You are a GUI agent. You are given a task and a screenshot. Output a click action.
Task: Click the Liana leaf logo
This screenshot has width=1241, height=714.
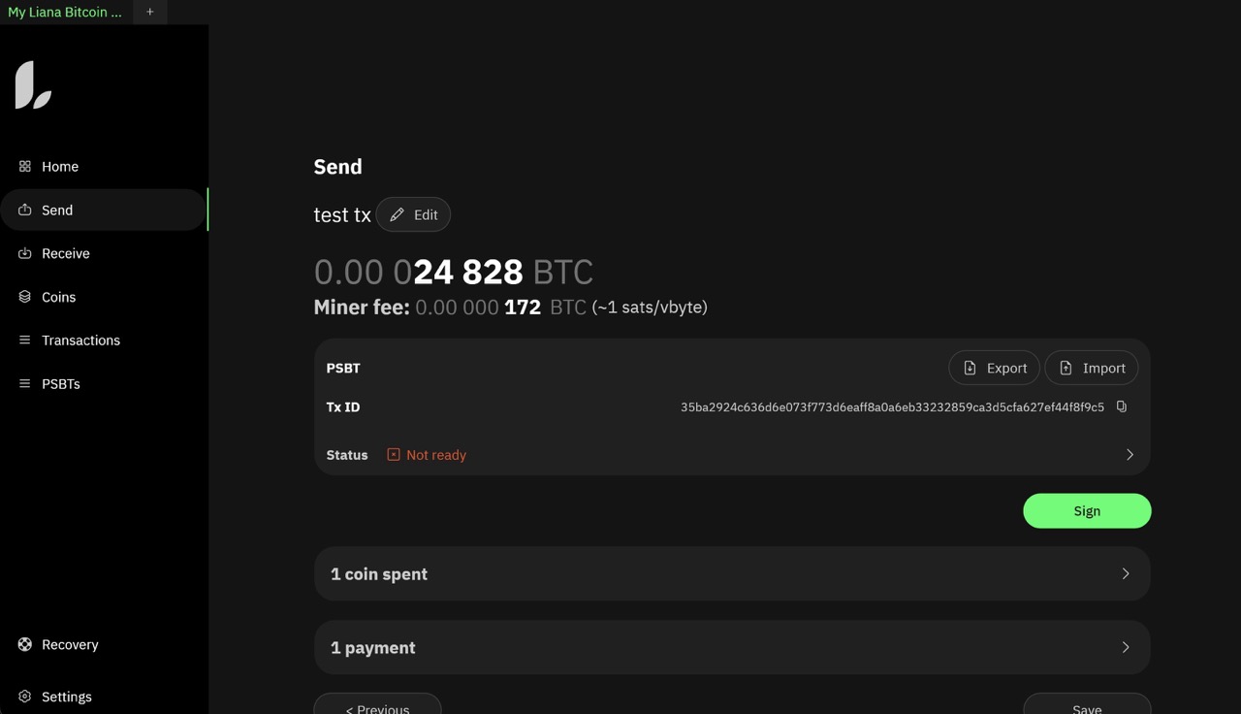pyautogui.click(x=33, y=85)
